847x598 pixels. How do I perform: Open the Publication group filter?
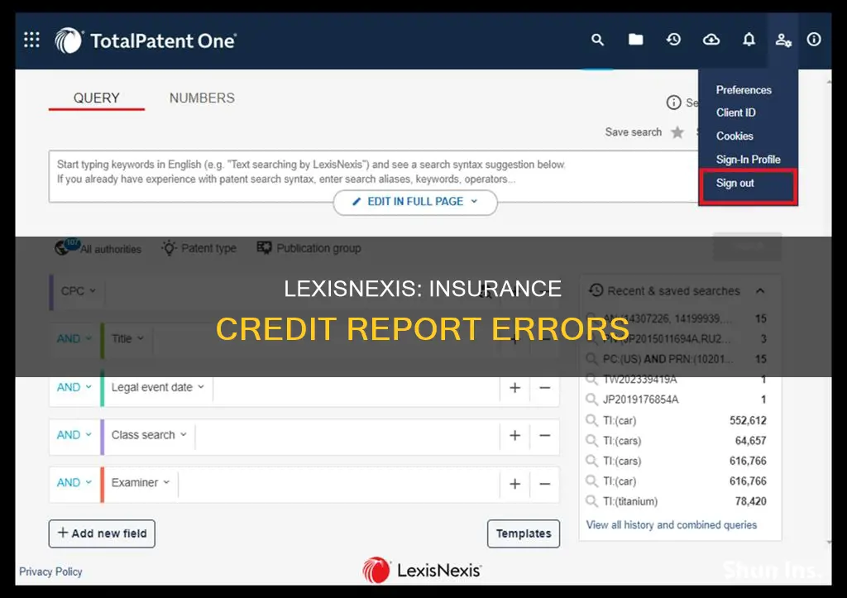pos(309,248)
